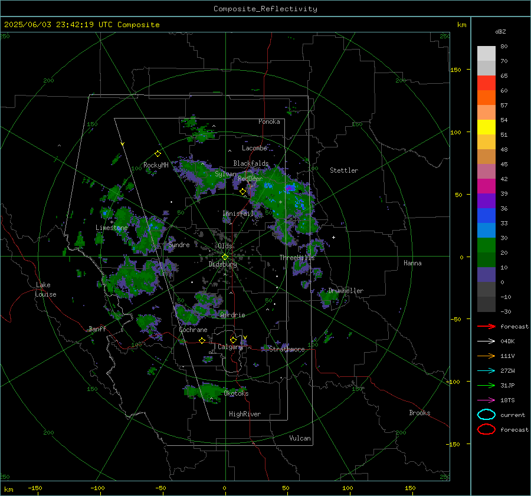531x496 pixels.
Task: Click the red forecast ellipse legend icon
Action: coord(486,429)
